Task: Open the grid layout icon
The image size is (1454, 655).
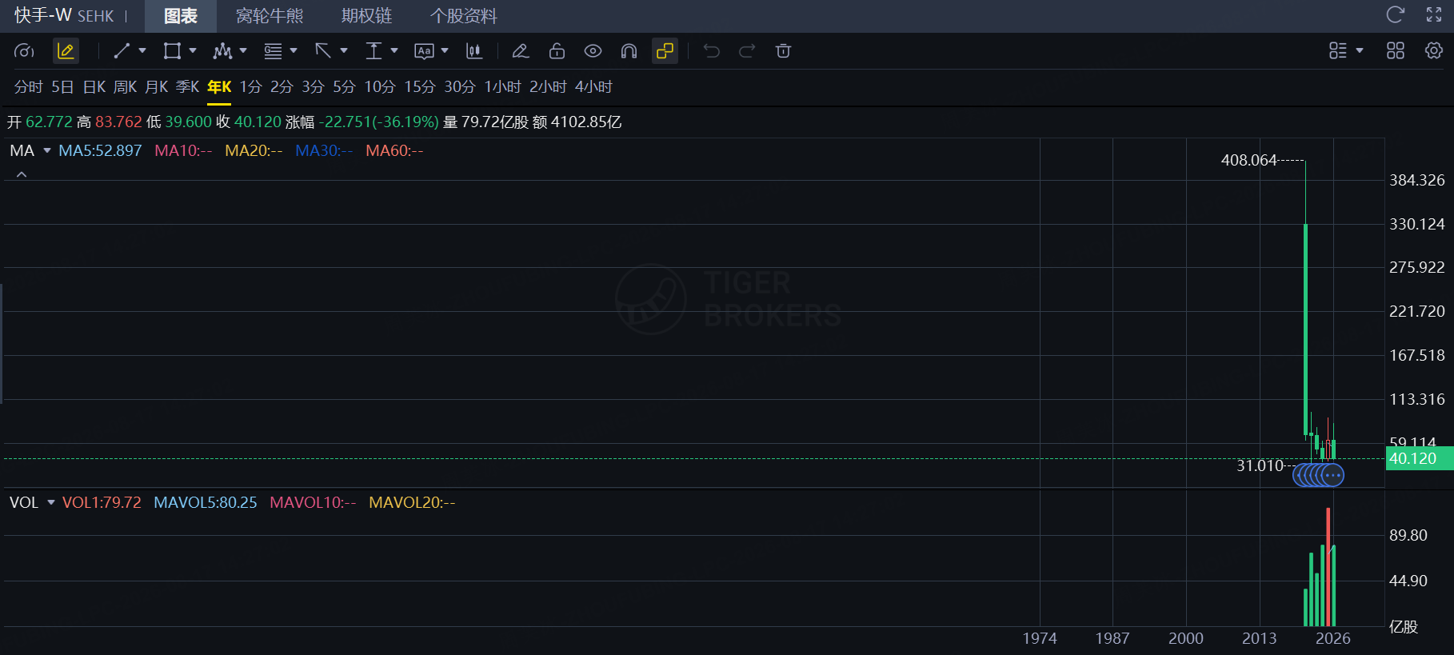Action: (x=1396, y=50)
